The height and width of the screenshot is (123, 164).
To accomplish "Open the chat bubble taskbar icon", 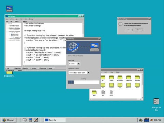I will point(25,120).
